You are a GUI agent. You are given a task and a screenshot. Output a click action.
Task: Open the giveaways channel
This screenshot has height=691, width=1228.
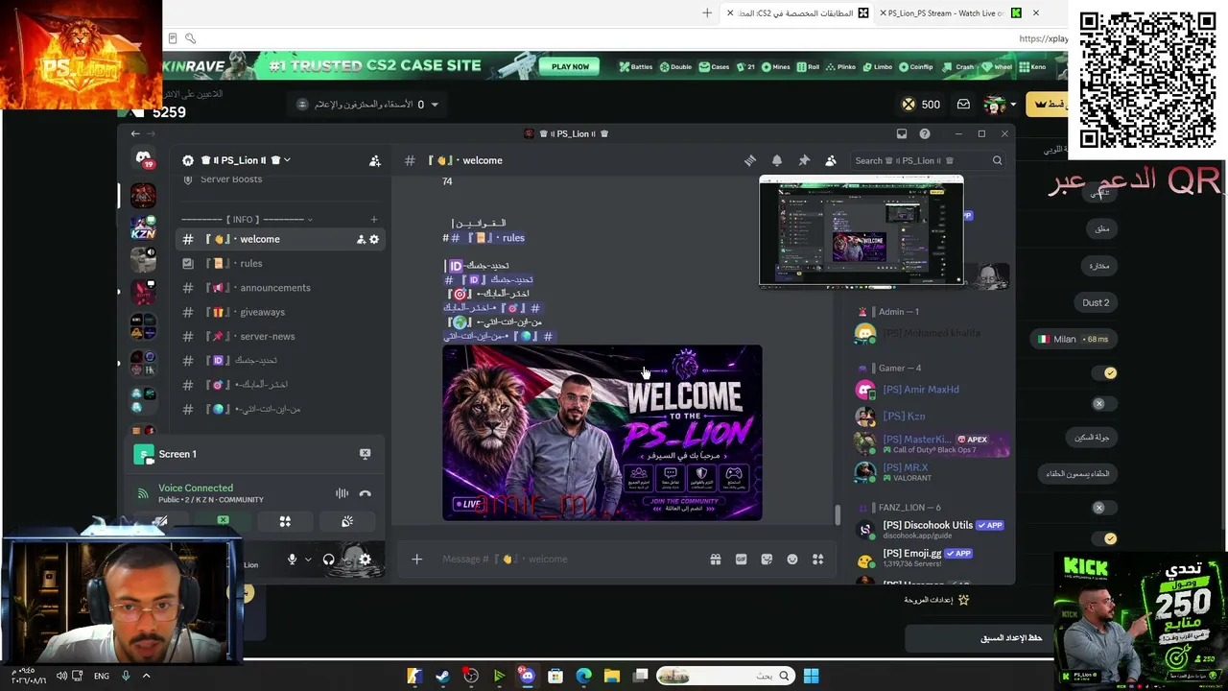point(280,312)
